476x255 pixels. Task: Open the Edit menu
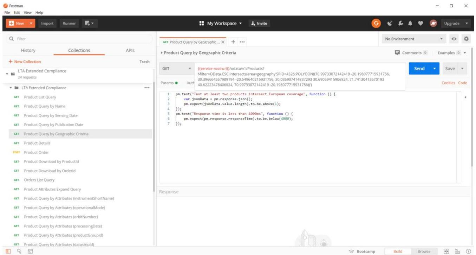point(17,13)
